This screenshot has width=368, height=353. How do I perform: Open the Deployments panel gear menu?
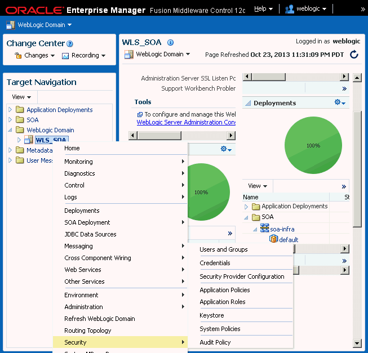click(340, 103)
